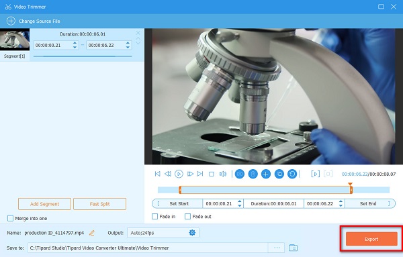Play the video preview
This screenshot has width=403, height=257.
179,174
